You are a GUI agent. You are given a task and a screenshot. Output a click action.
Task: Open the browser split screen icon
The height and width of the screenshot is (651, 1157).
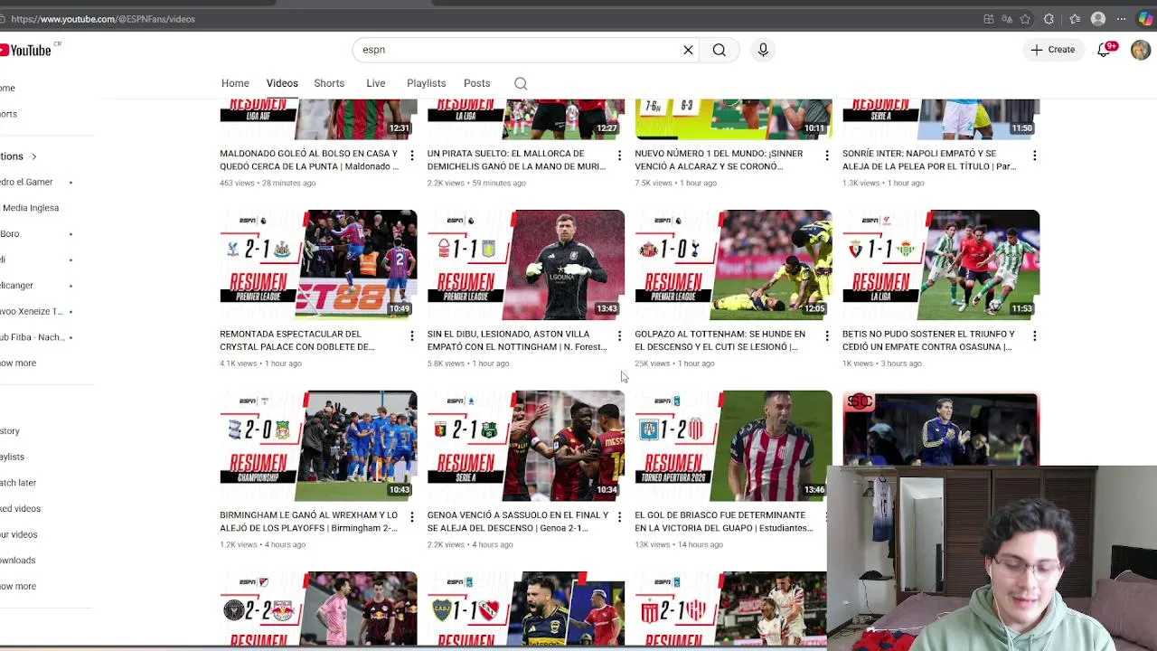coord(989,19)
